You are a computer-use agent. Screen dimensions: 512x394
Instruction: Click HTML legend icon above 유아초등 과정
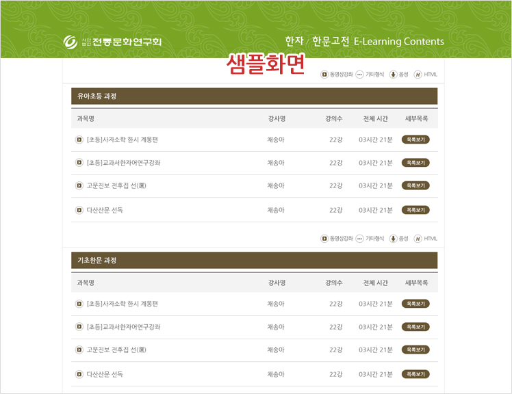click(x=418, y=75)
